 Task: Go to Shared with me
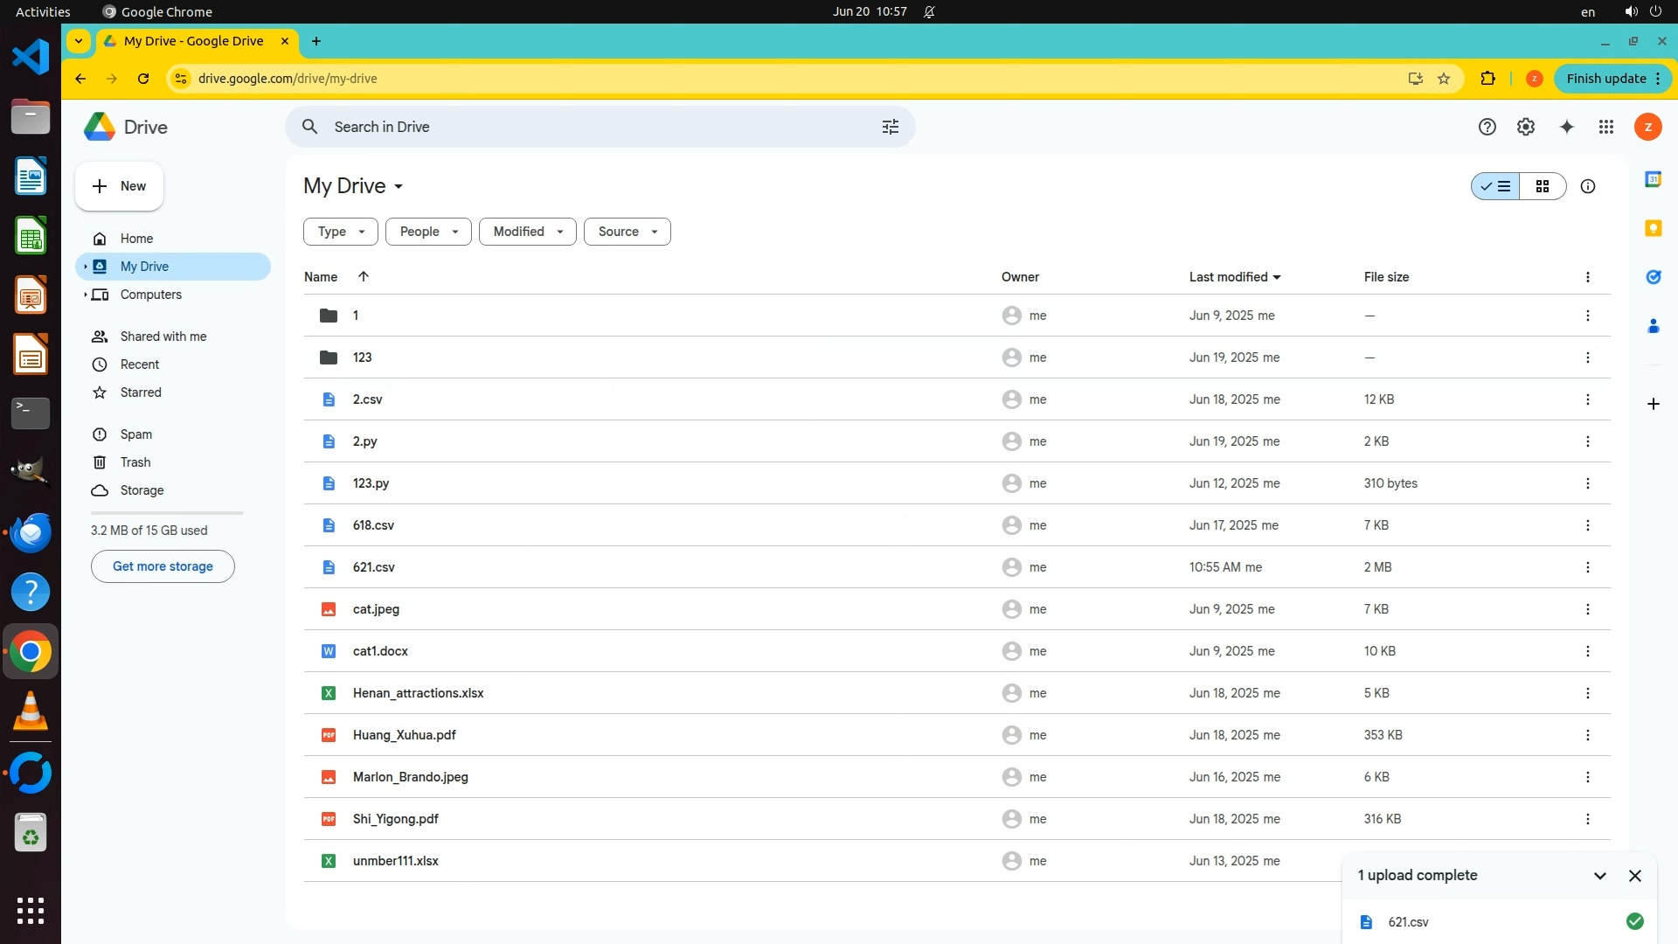[x=163, y=337]
